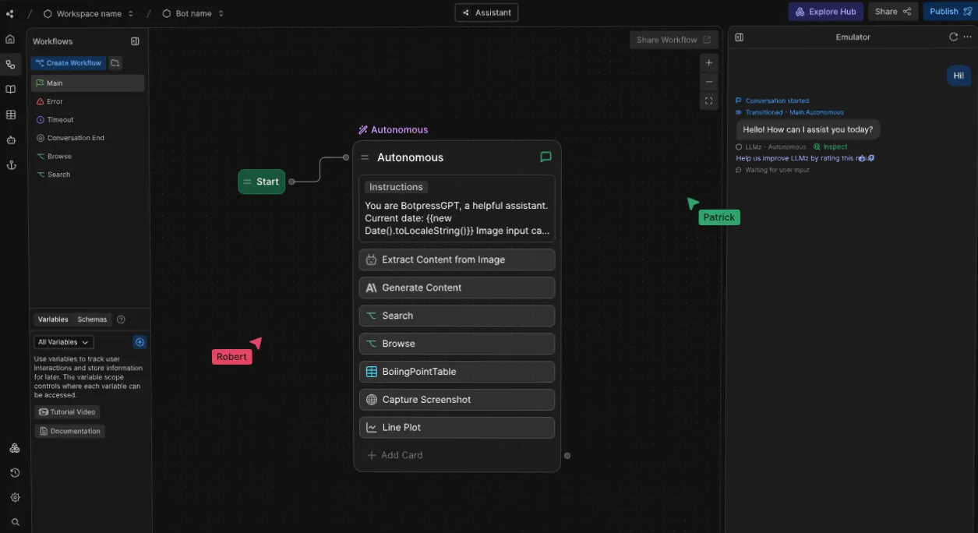Select the Workflows icon in left sidebar

click(x=10, y=65)
